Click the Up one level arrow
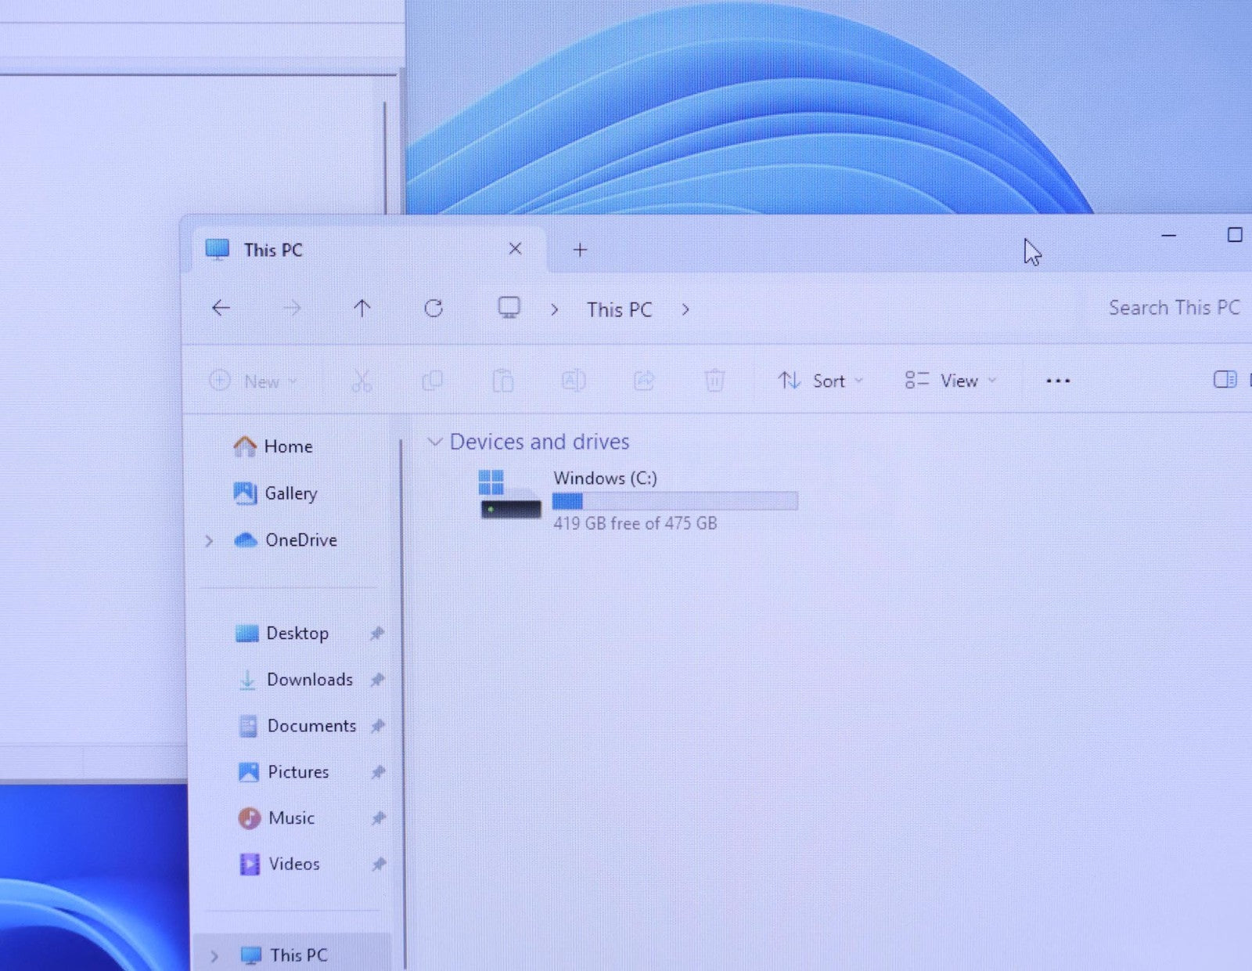 (x=362, y=309)
